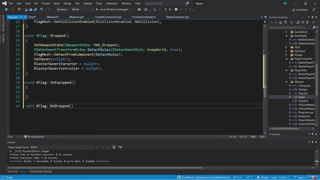
Task: Collapse the PlayerController folder
Action: pos(286,59)
